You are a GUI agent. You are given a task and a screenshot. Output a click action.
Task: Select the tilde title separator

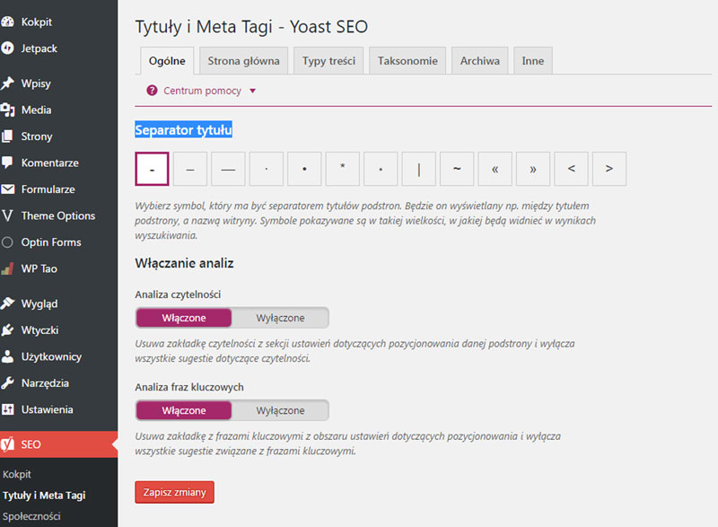point(457,169)
